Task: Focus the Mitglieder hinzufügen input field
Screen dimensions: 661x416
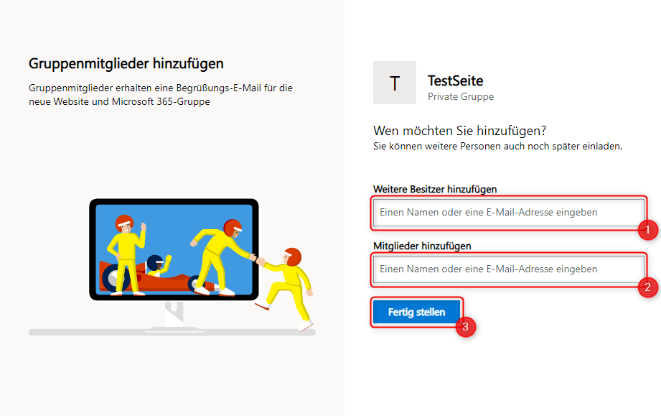Action: [508, 269]
